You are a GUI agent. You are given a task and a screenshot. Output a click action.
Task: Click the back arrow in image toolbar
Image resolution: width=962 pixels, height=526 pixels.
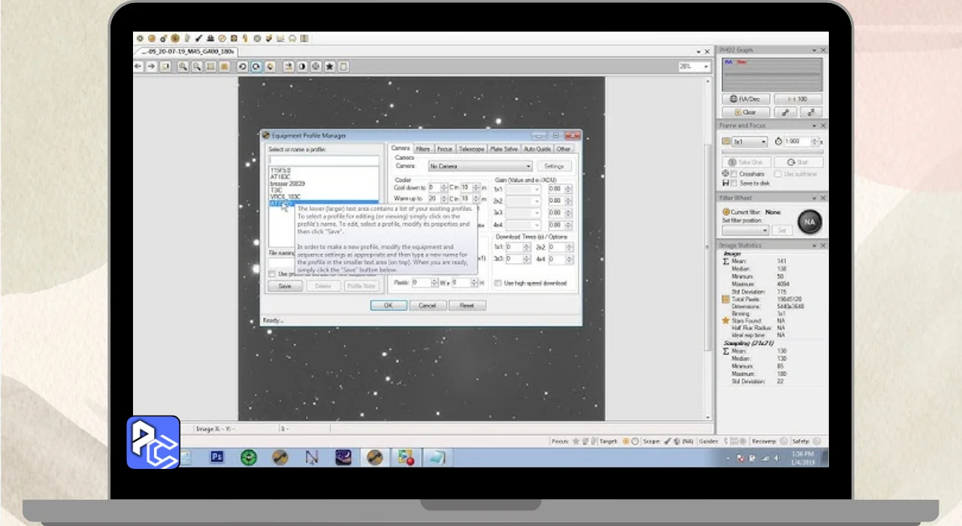click(138, 67)
